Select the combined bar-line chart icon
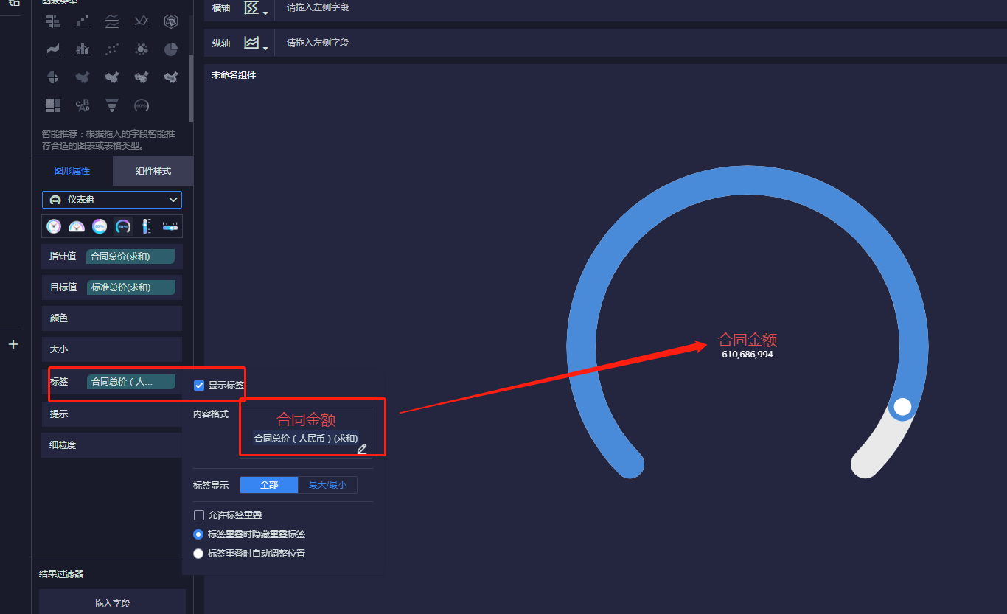The width and height of the screenshot is (1007, 614). click(83, 49)
